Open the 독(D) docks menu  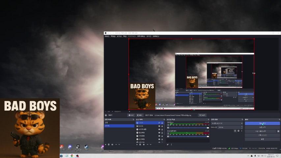tap(125, 36)
